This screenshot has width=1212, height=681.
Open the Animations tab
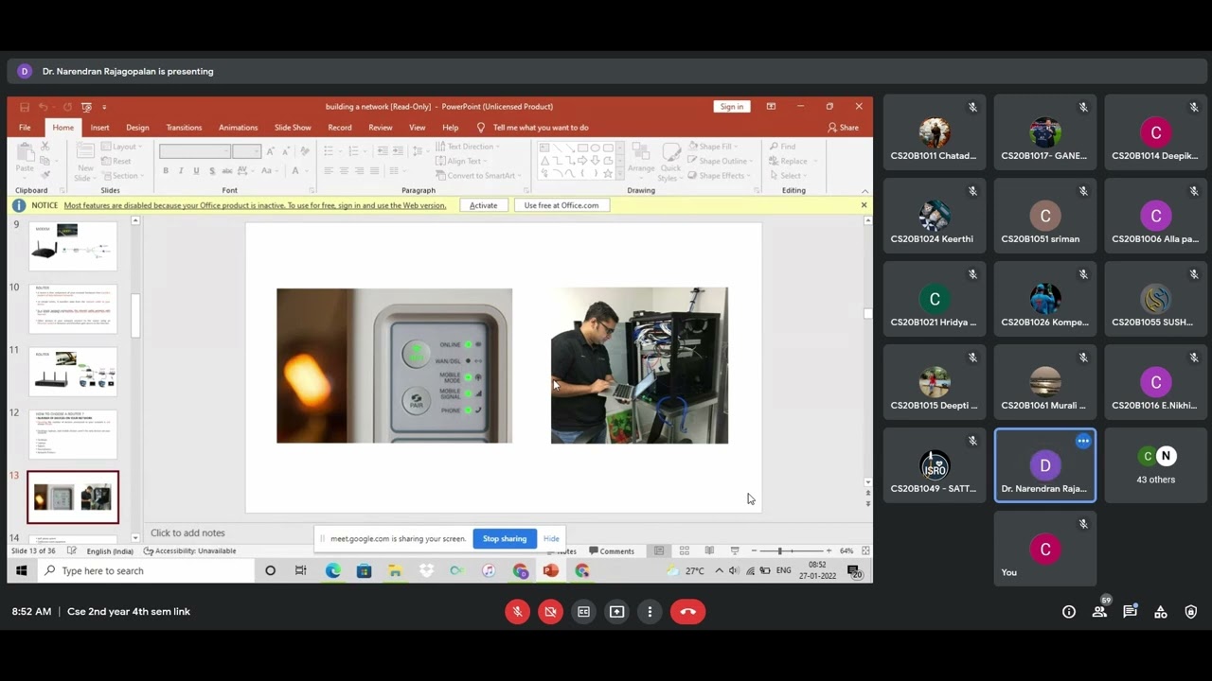pyautogui.click(x=238, y=128)
